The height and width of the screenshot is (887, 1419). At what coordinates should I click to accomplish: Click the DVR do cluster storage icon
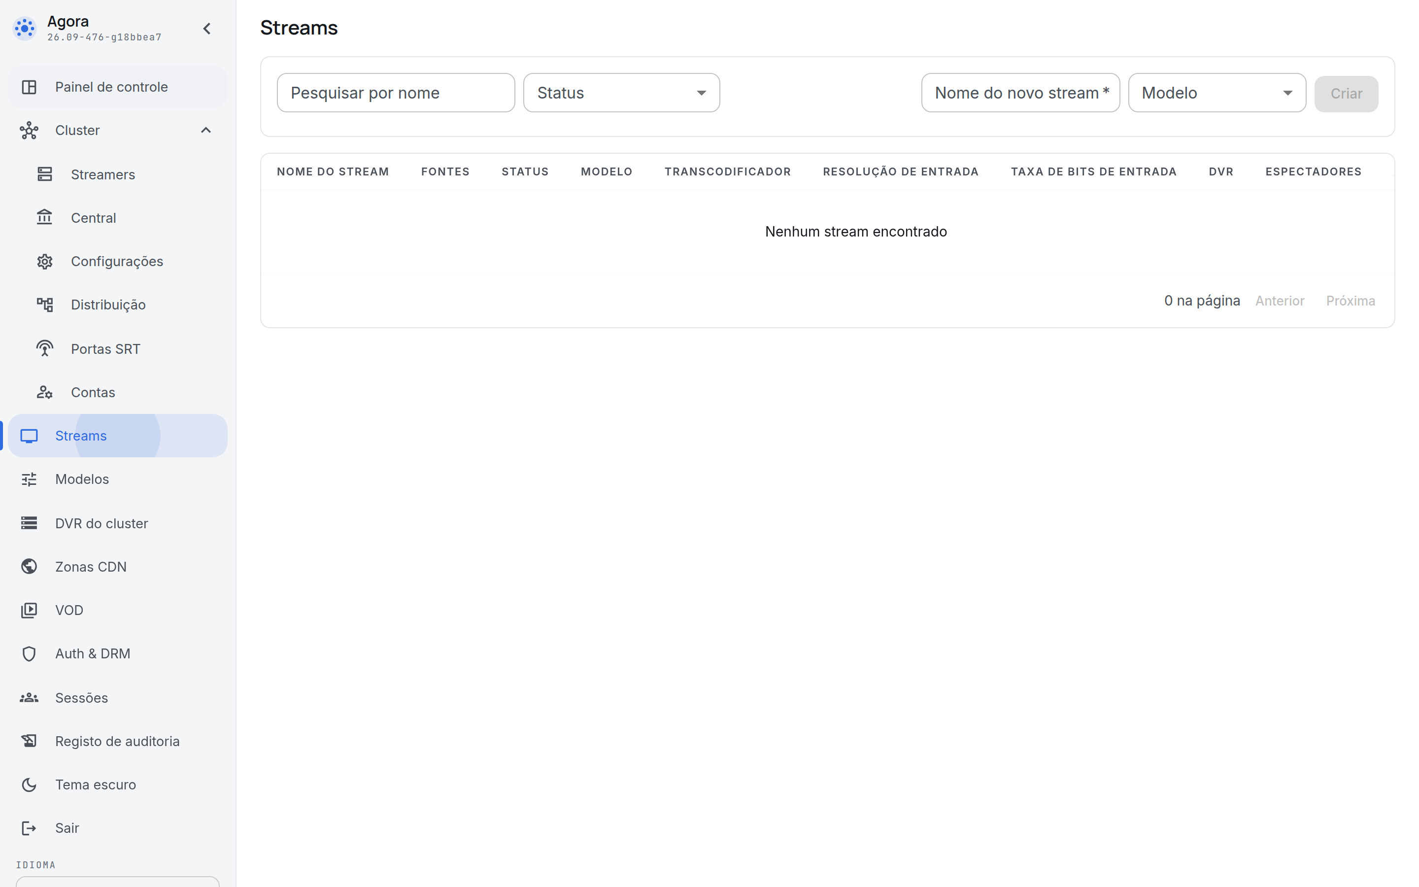[30, 523]
